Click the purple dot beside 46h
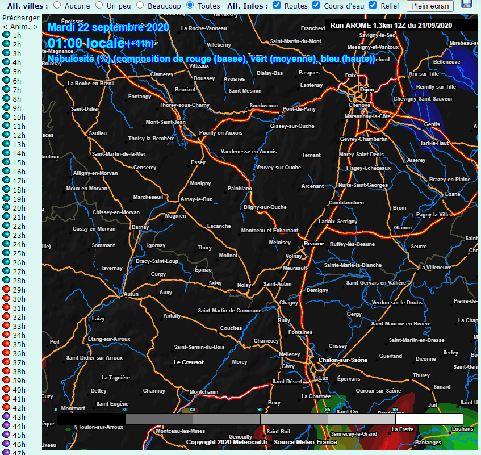 pyautogui.click(x=6, y=444)
